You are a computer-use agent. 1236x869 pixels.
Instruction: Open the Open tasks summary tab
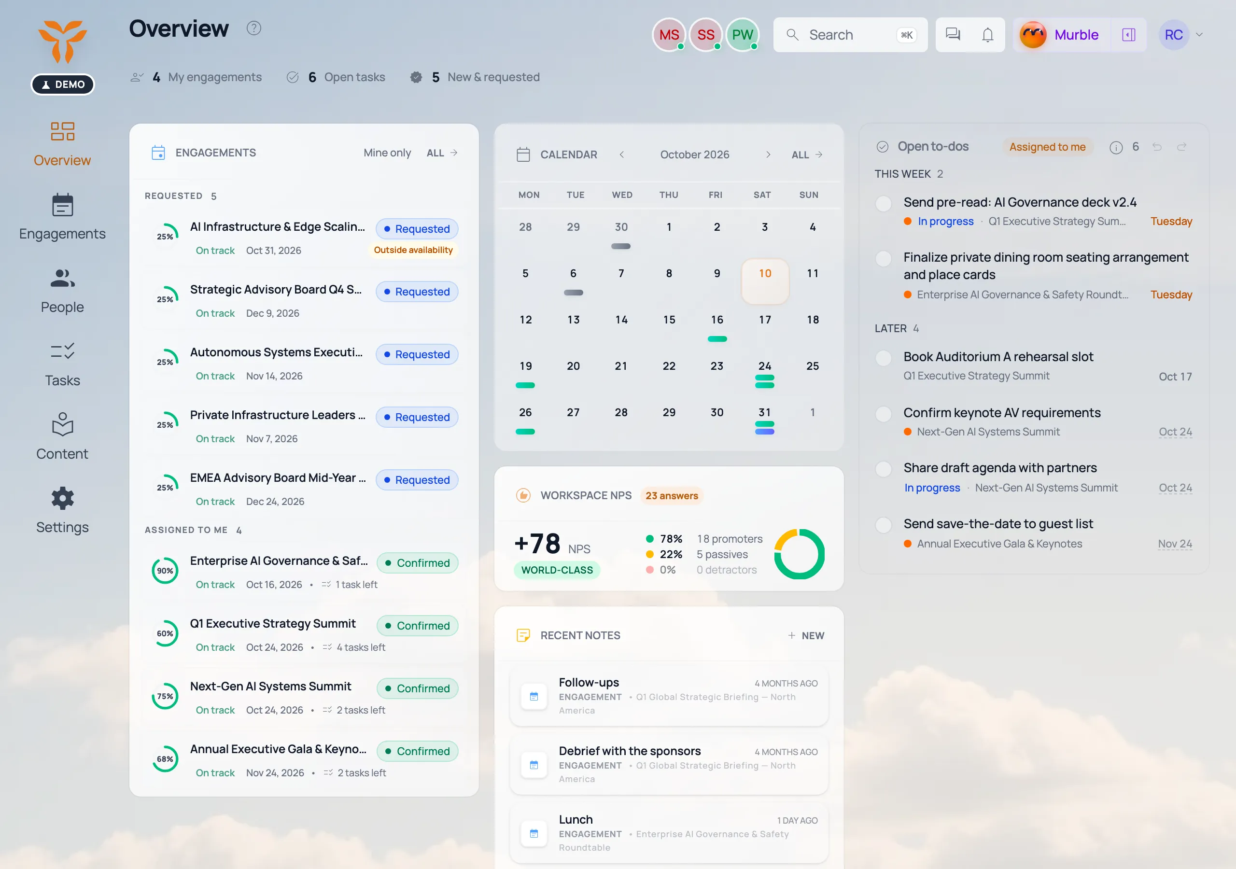point(336,77)
